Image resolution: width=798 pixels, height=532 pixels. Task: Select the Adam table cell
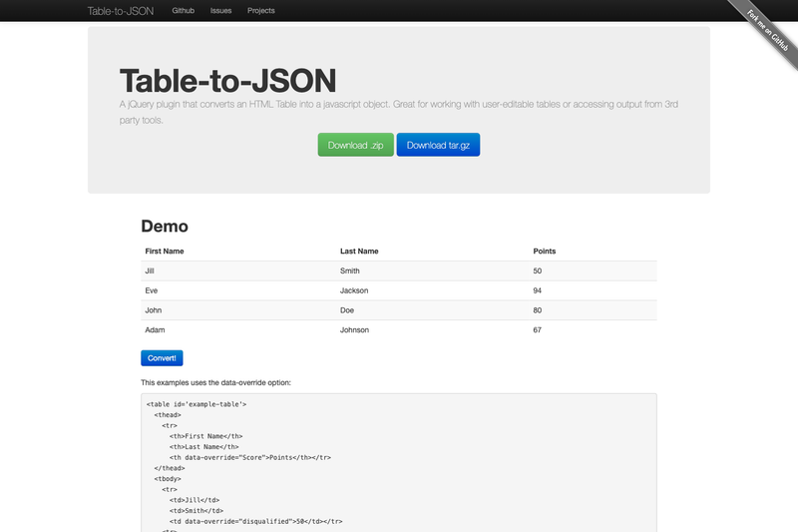pyautogui.click(x=155, y=330)
